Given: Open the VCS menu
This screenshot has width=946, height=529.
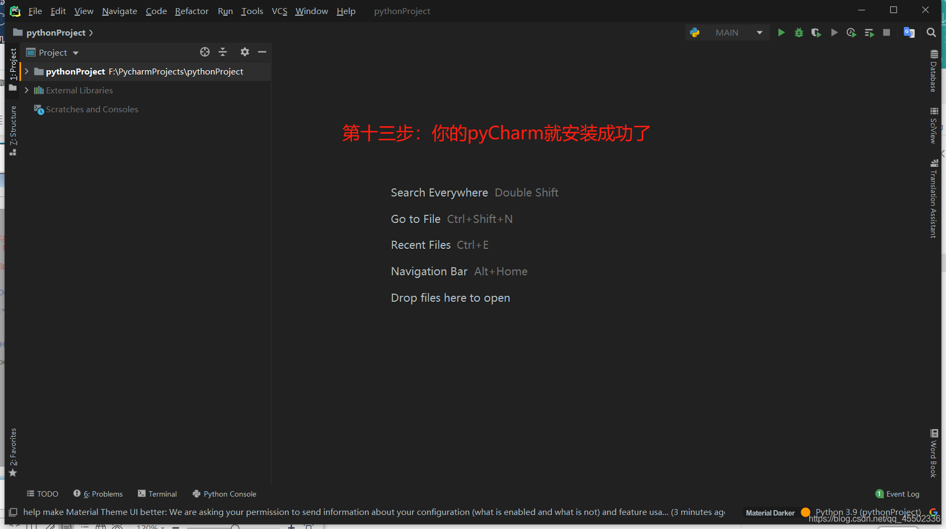Looking at the screenshot, I should coord(279,11).
